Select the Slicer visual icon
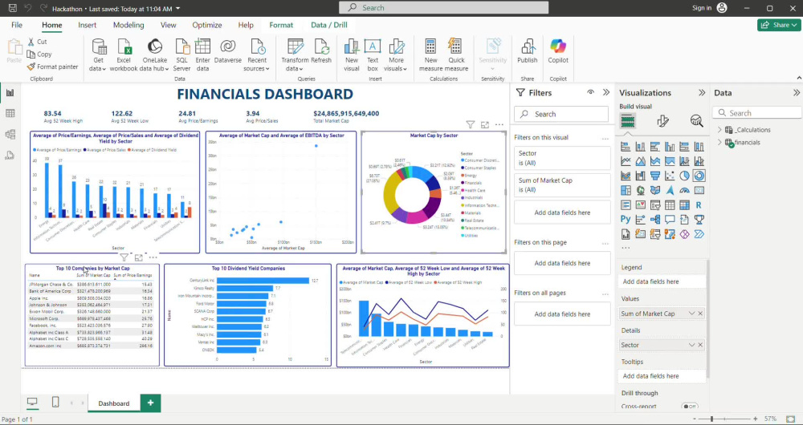The width and height of the screenshot is (803, 425). [x=655, y=205]
